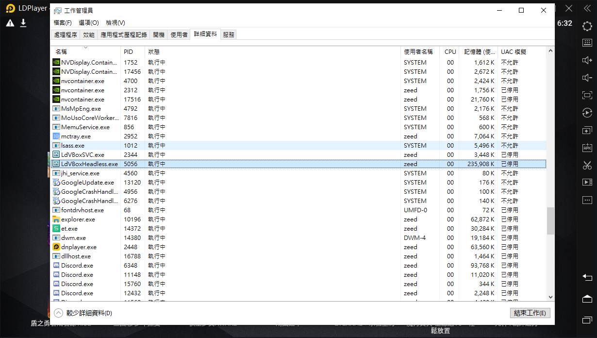Collapse view via 較少詳細資料(D)
The width and height of the screenshot is (597, 338).
[83, 313]
